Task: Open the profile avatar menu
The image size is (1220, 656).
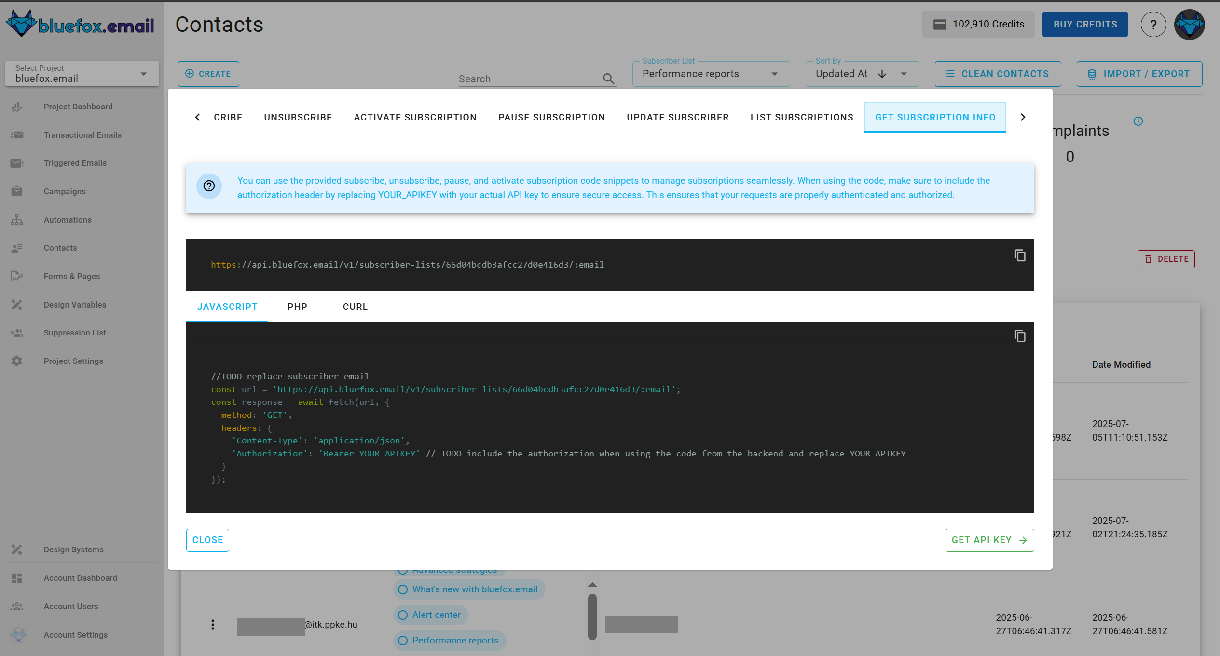Action: 1189,24
